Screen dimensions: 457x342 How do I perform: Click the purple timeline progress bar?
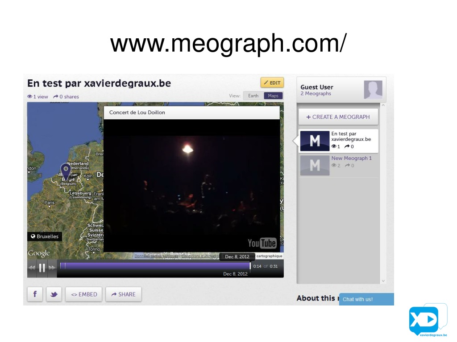pyautogui.click(x=155, y=266)
